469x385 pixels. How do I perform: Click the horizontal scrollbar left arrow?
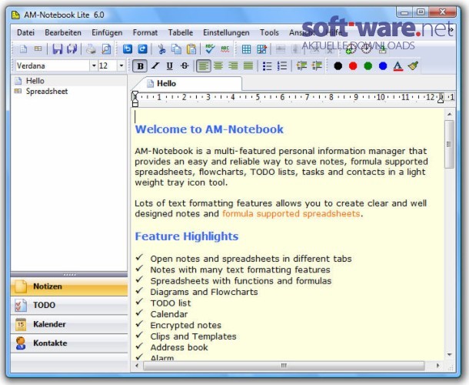tap(137, 366)
